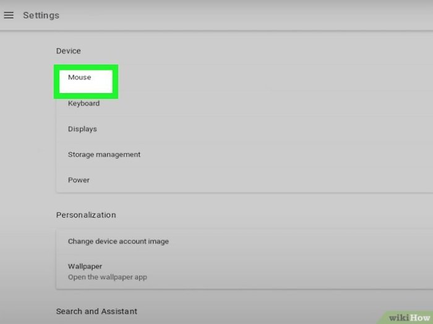Open the hamburger main menu
Image resolution: width=433 pixels, height=324 pixels.
point(9,15)
